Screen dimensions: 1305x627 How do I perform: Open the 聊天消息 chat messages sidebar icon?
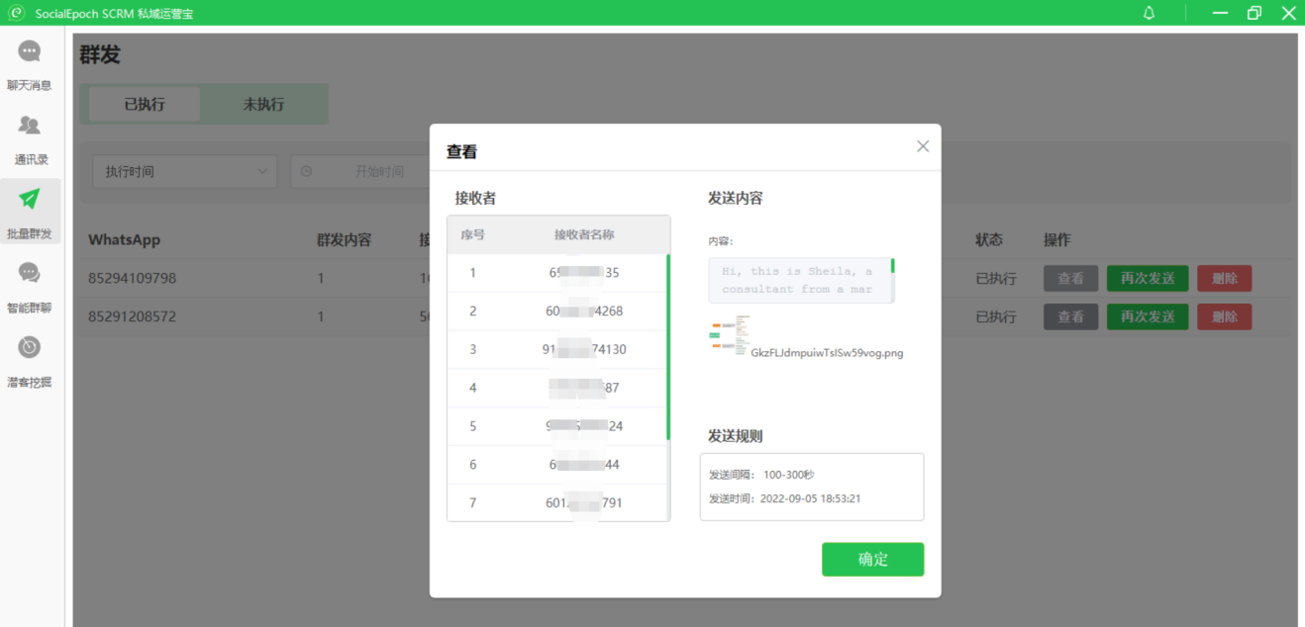pos(30,51)
